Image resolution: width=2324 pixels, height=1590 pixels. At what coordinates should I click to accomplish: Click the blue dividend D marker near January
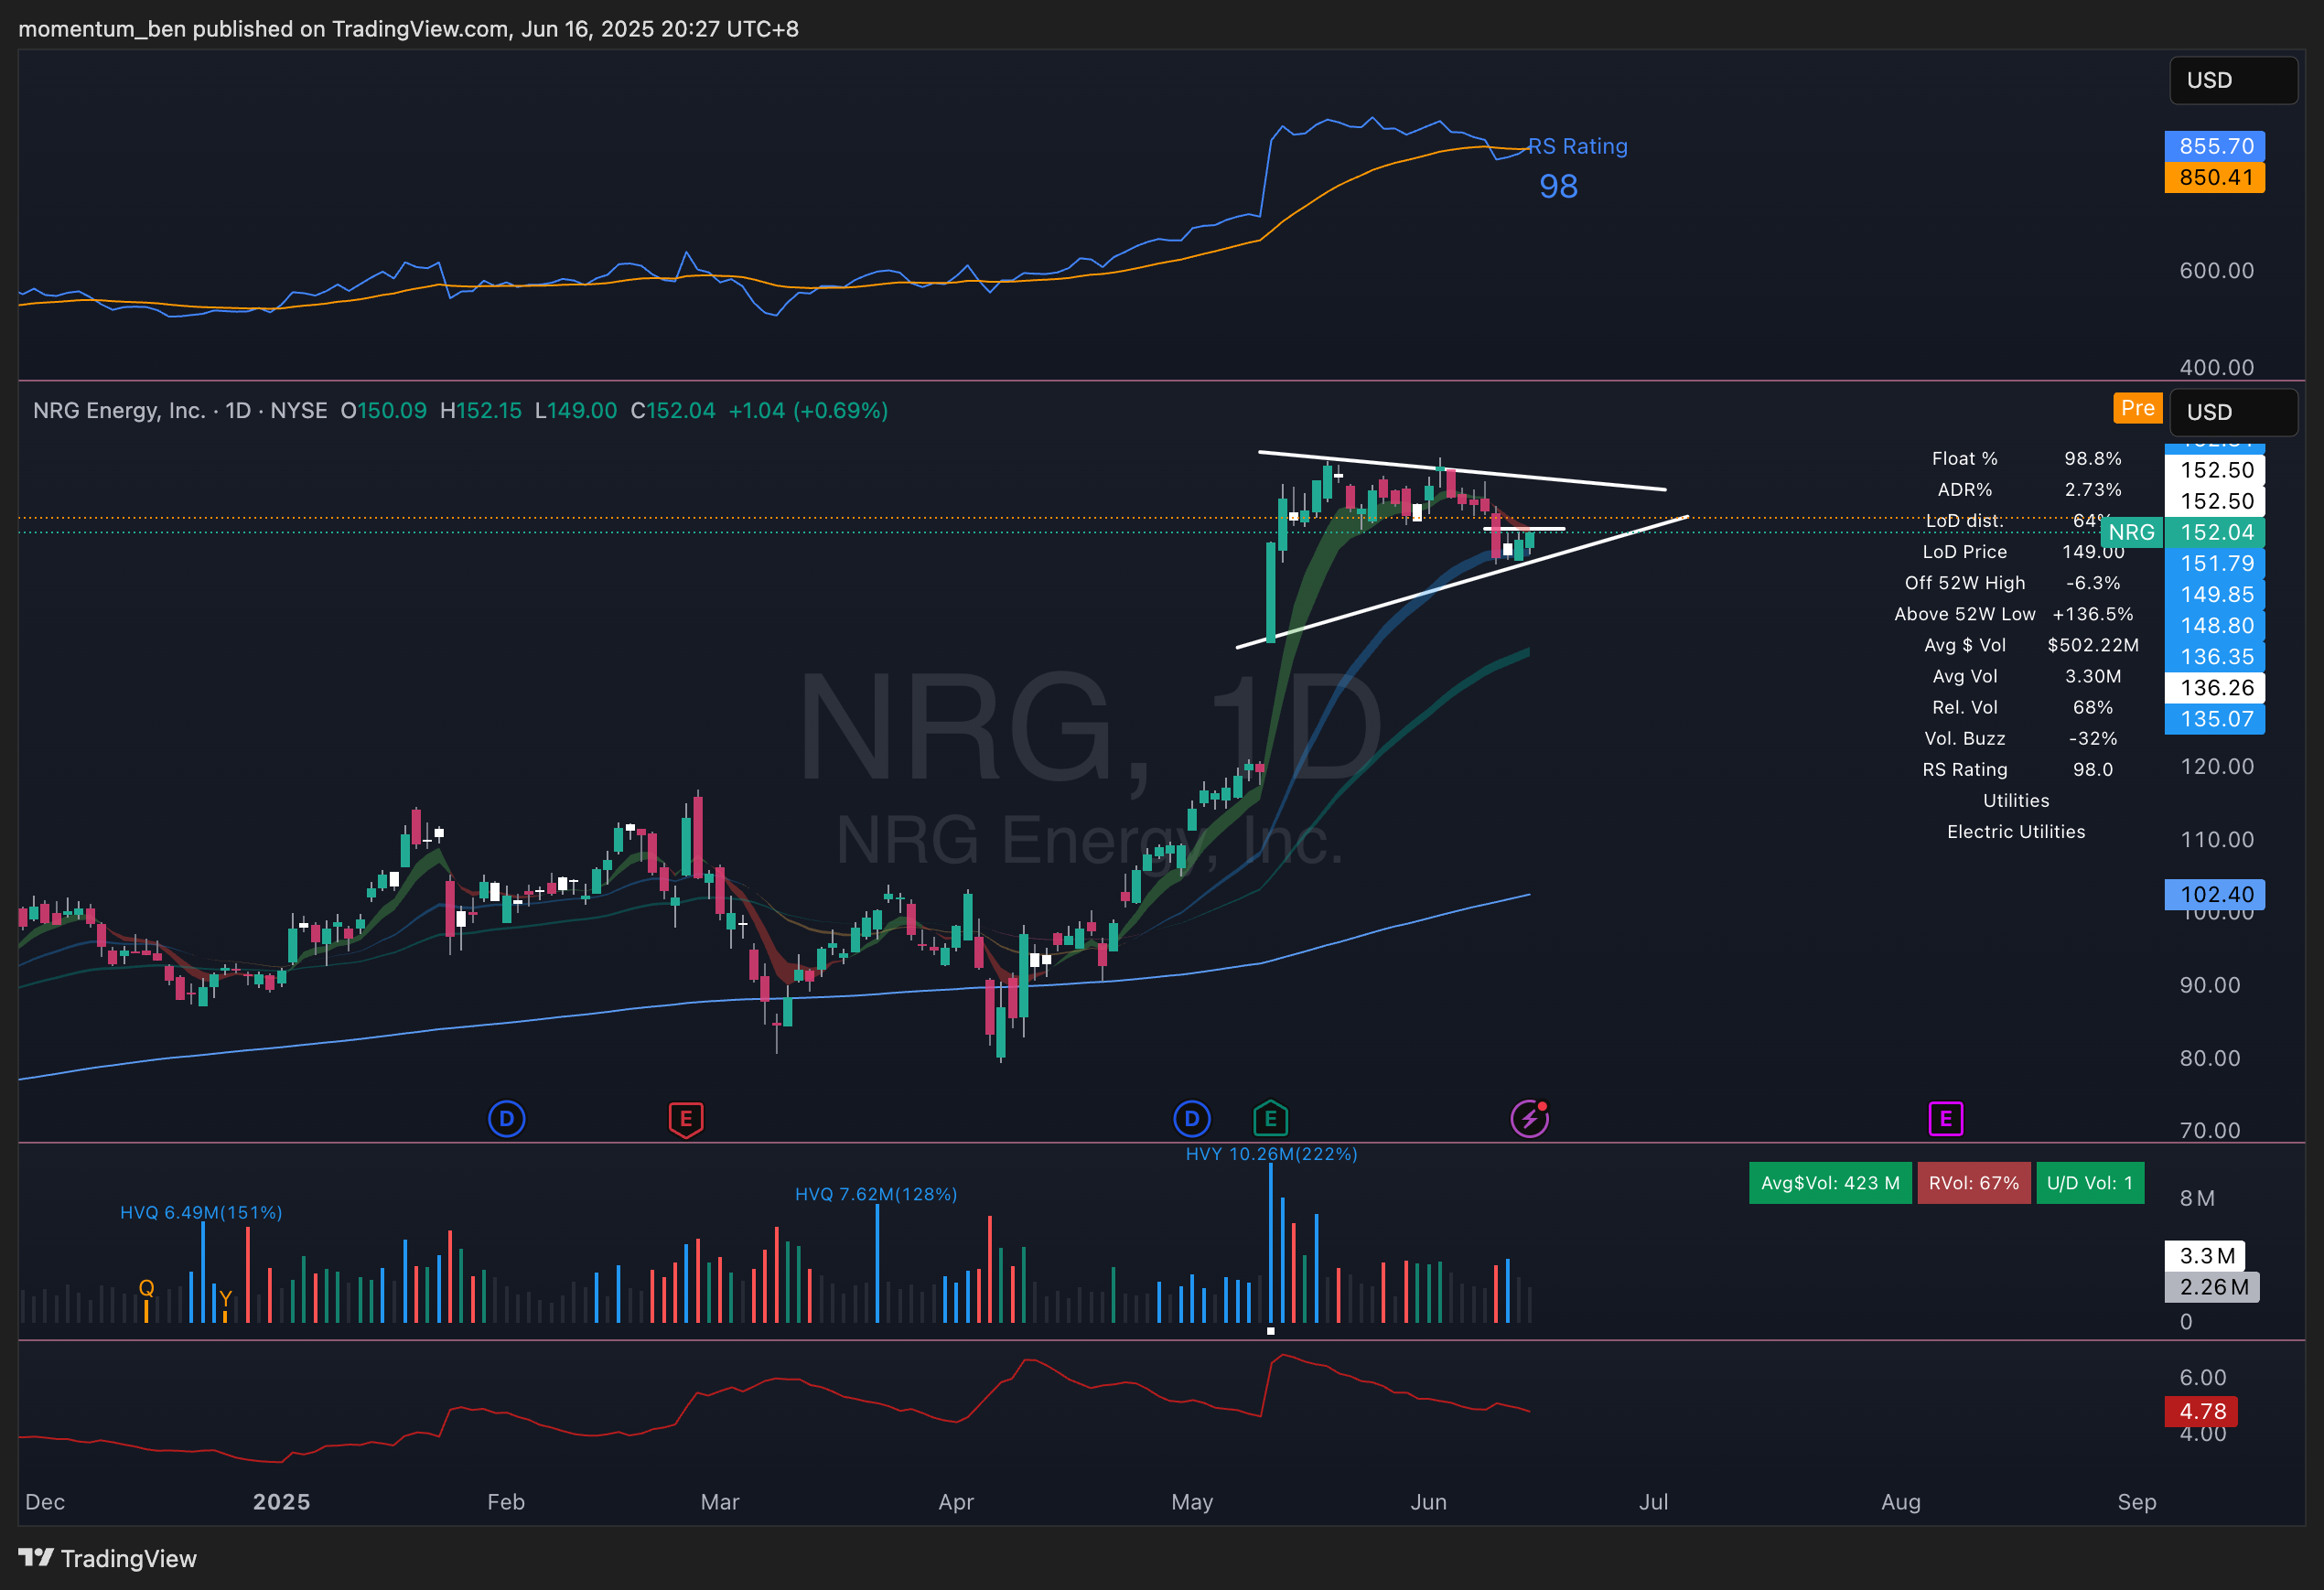[x=506, y=1118]
